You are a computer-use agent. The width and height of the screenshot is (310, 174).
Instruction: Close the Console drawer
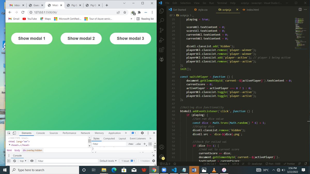click(x=154, y=155)
